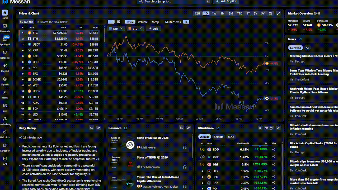Expand the Prices & Chart panel to fullscreen
The width and height of the screenshot is (338, 190).
(x=278, y=13)
